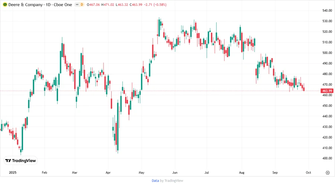Click the Deere & Company logo icon
The height and width of the screenshot is (185, 335).
coord(5,4)
